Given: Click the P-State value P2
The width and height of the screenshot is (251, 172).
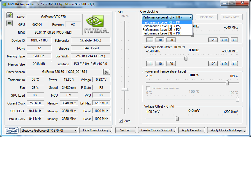Looking at the screenshot, I should pyautogui.click(x=101, y=87).
